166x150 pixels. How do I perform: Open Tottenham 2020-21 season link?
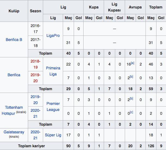pyautogui.click(x=35, y=113)
